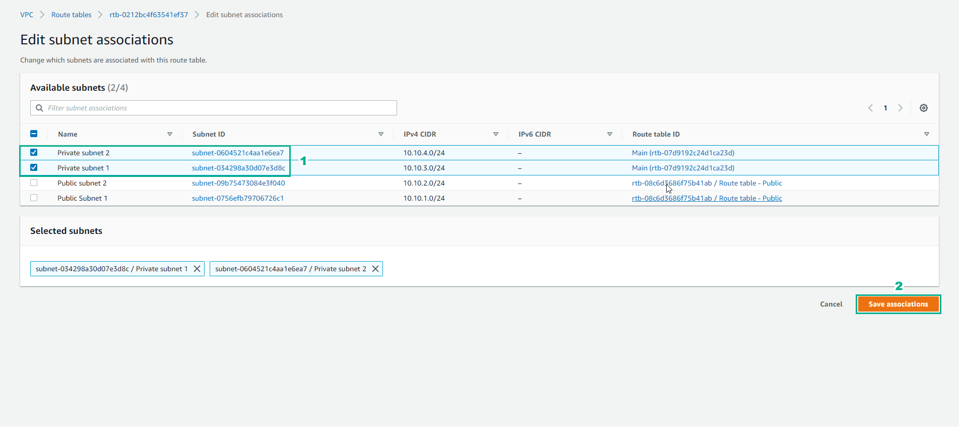959x427 pixels.
Task: Open rtb-0212bc4f63541ef37 breadcrumb link
Action: point(149,15)
